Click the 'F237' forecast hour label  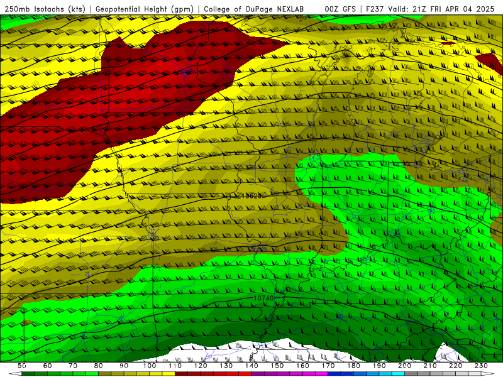tap(375, 9)
